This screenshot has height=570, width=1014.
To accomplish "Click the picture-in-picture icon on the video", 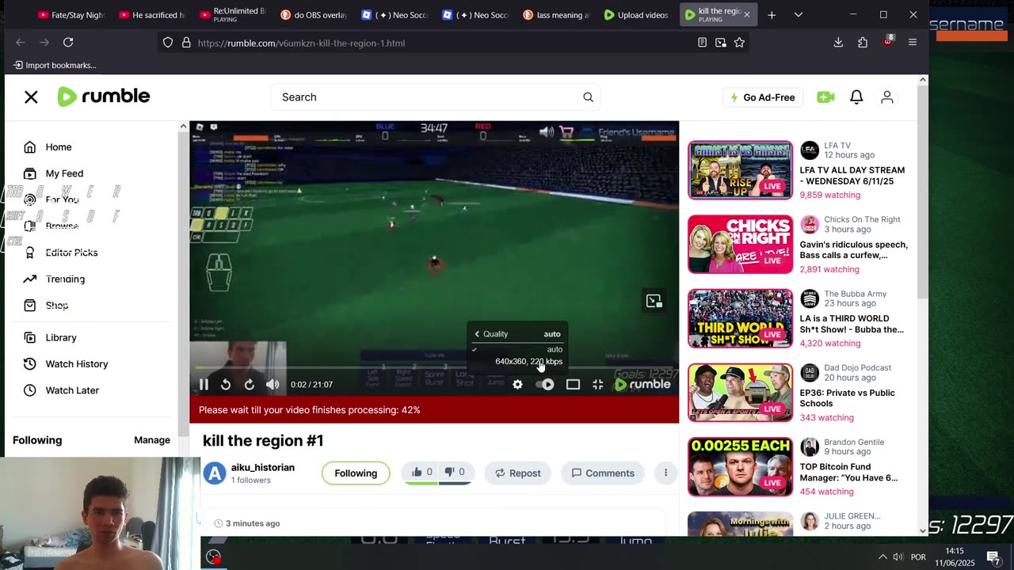I will coord(654,301).
